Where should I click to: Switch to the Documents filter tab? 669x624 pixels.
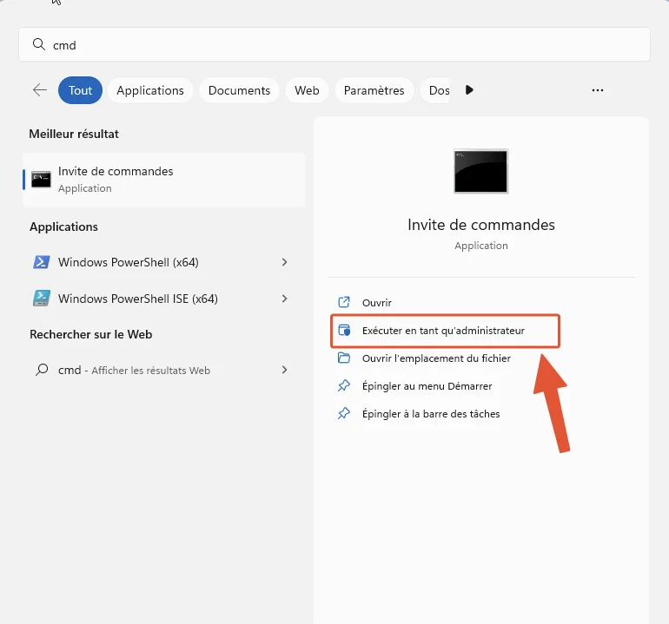coord(239,90)
